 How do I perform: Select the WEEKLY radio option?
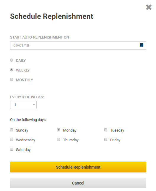click(12, 70)
